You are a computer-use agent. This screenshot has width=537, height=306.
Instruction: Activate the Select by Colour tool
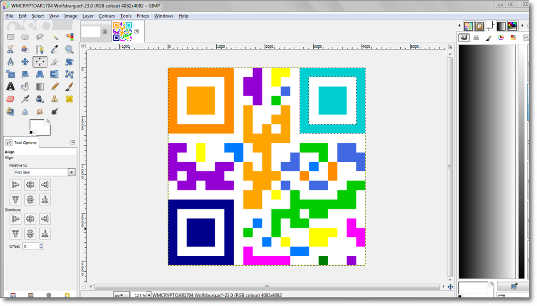[69, 37]
